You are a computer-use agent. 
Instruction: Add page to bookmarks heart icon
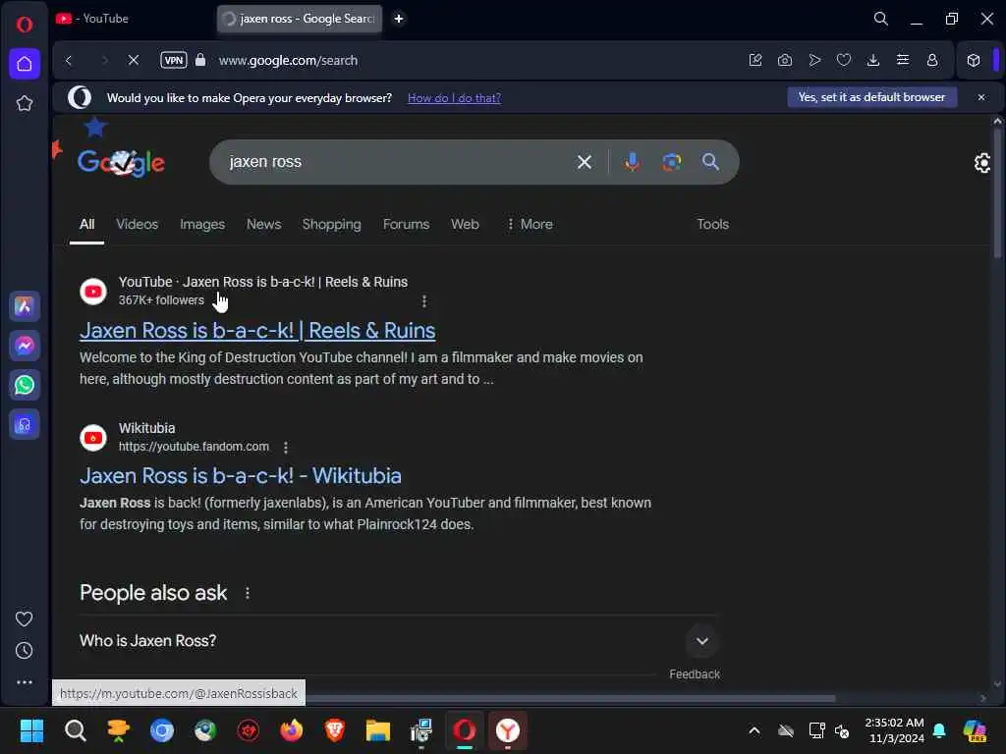tap(844, 60)
